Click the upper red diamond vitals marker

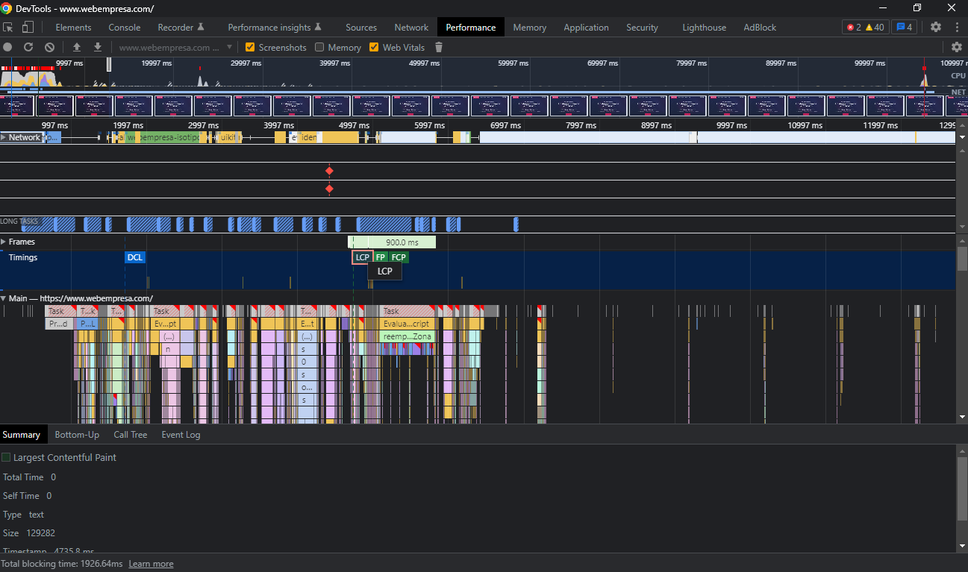click(x=329, y=171)
